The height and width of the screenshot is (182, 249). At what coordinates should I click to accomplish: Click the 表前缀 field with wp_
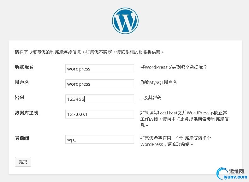[100, 139]
